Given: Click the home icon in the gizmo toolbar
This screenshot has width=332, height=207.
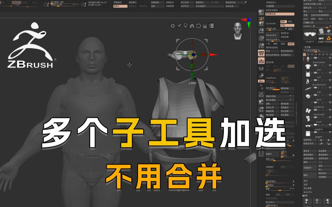Looking at the screenshot, I should [192, 26].
